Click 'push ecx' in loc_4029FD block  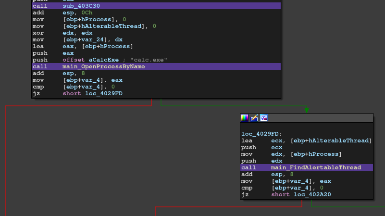(x=261, y=147)
